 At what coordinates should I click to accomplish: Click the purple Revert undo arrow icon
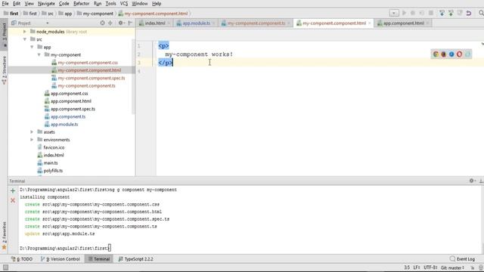pyautogui.click(x=469, y=13)
